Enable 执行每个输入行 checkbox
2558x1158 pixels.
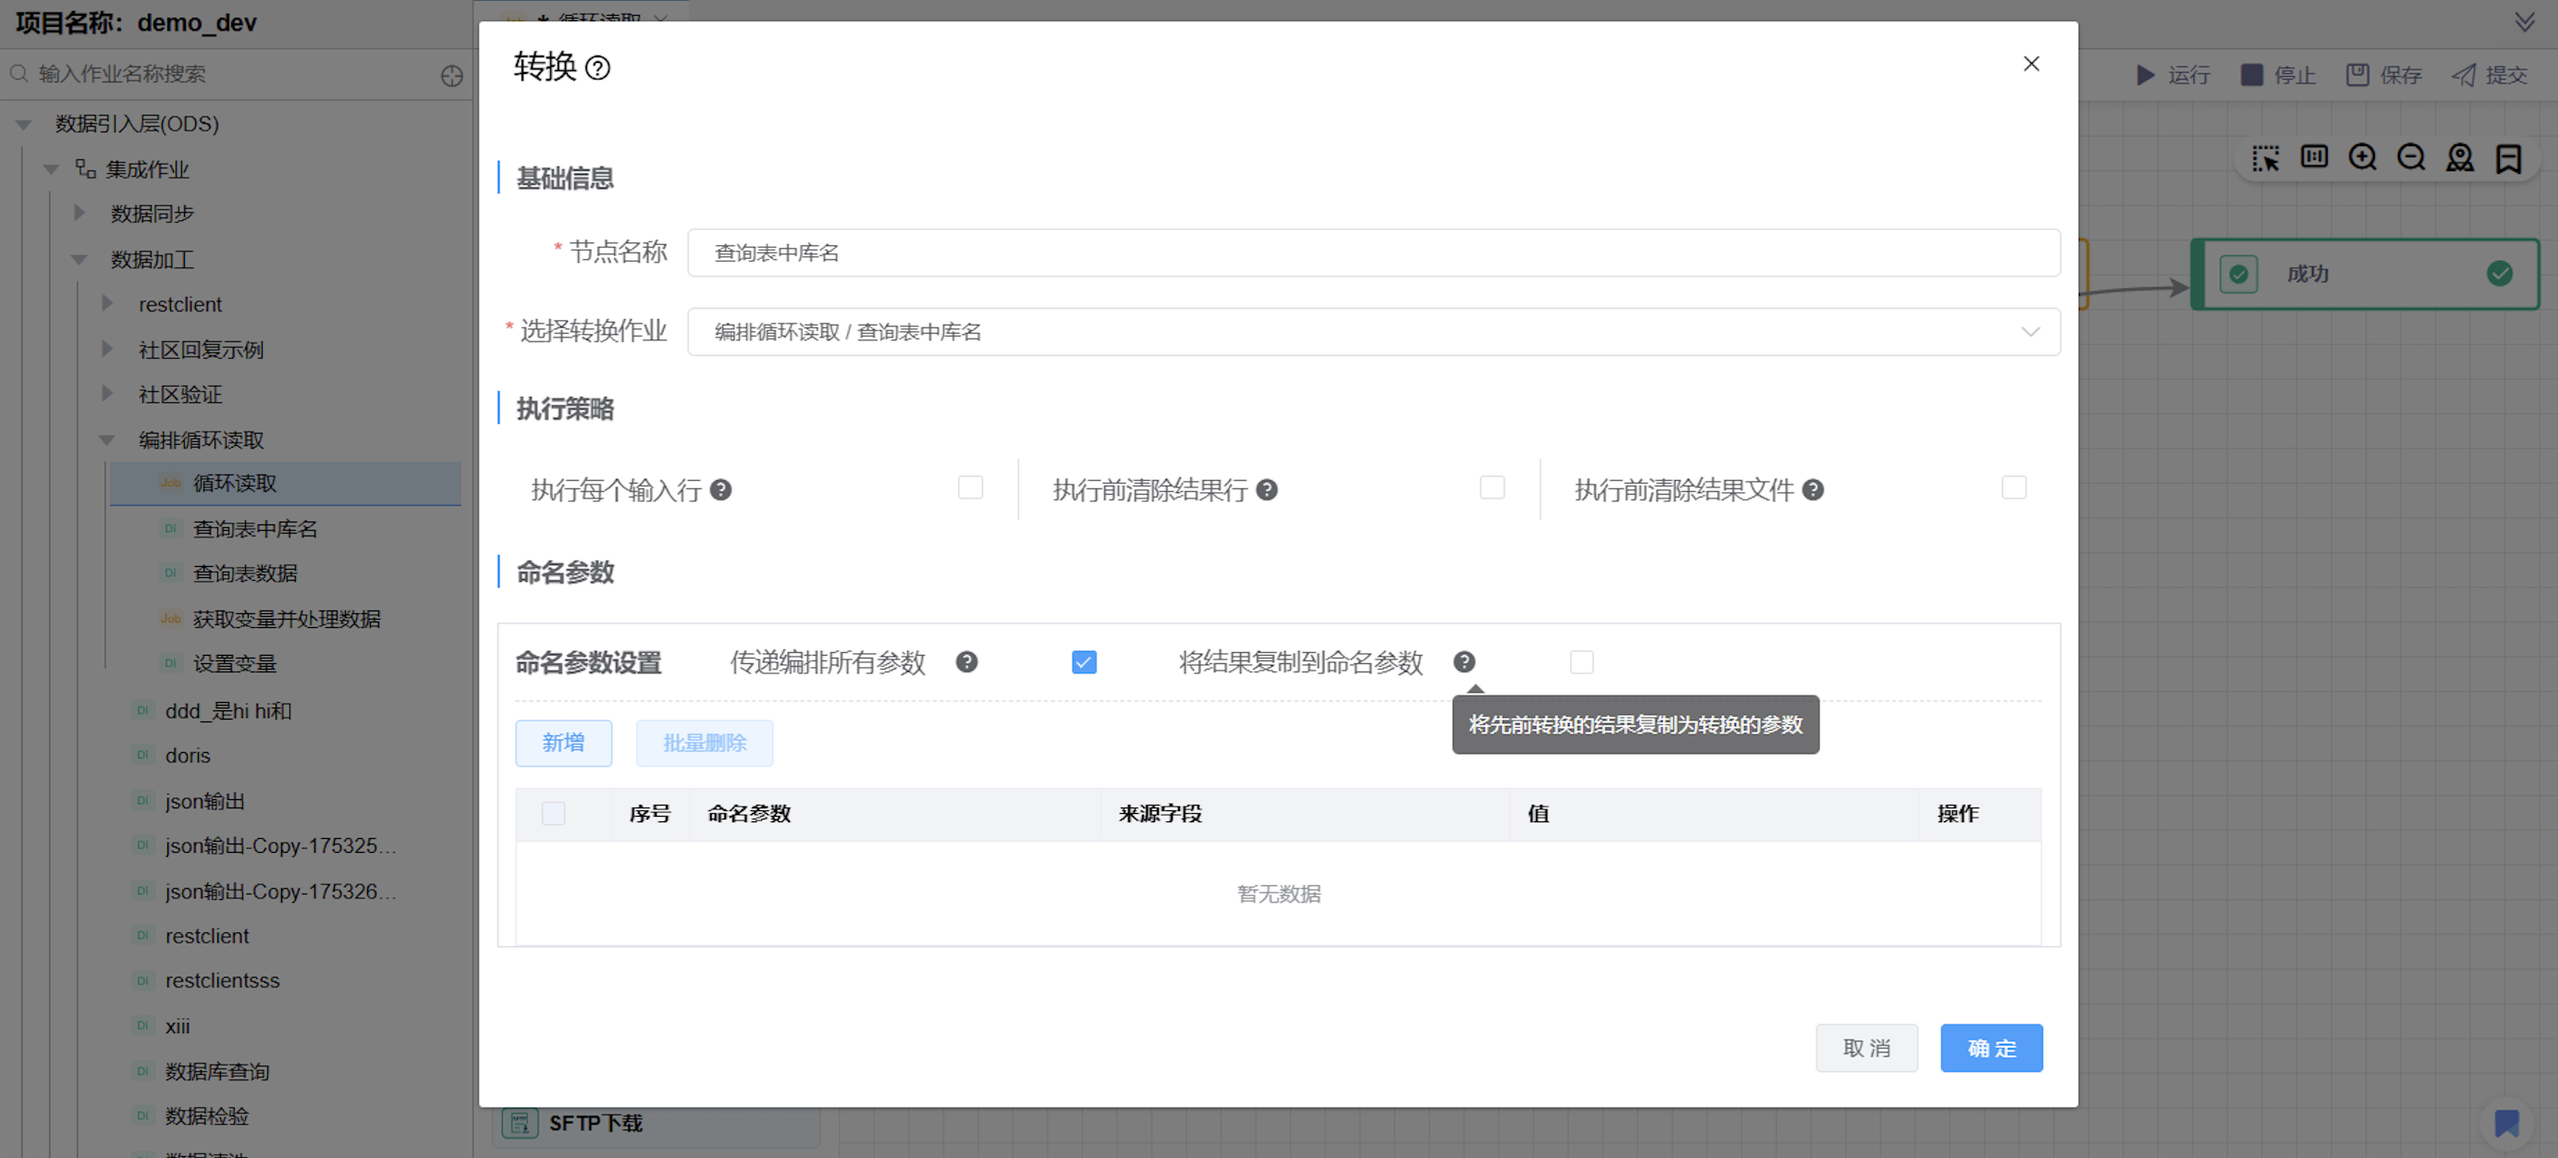(970, 487)
